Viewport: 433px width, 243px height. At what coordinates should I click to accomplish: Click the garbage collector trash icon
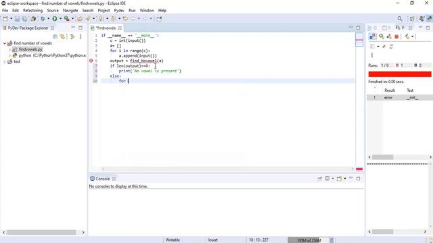pyautogui.click(x=332, y=240)
